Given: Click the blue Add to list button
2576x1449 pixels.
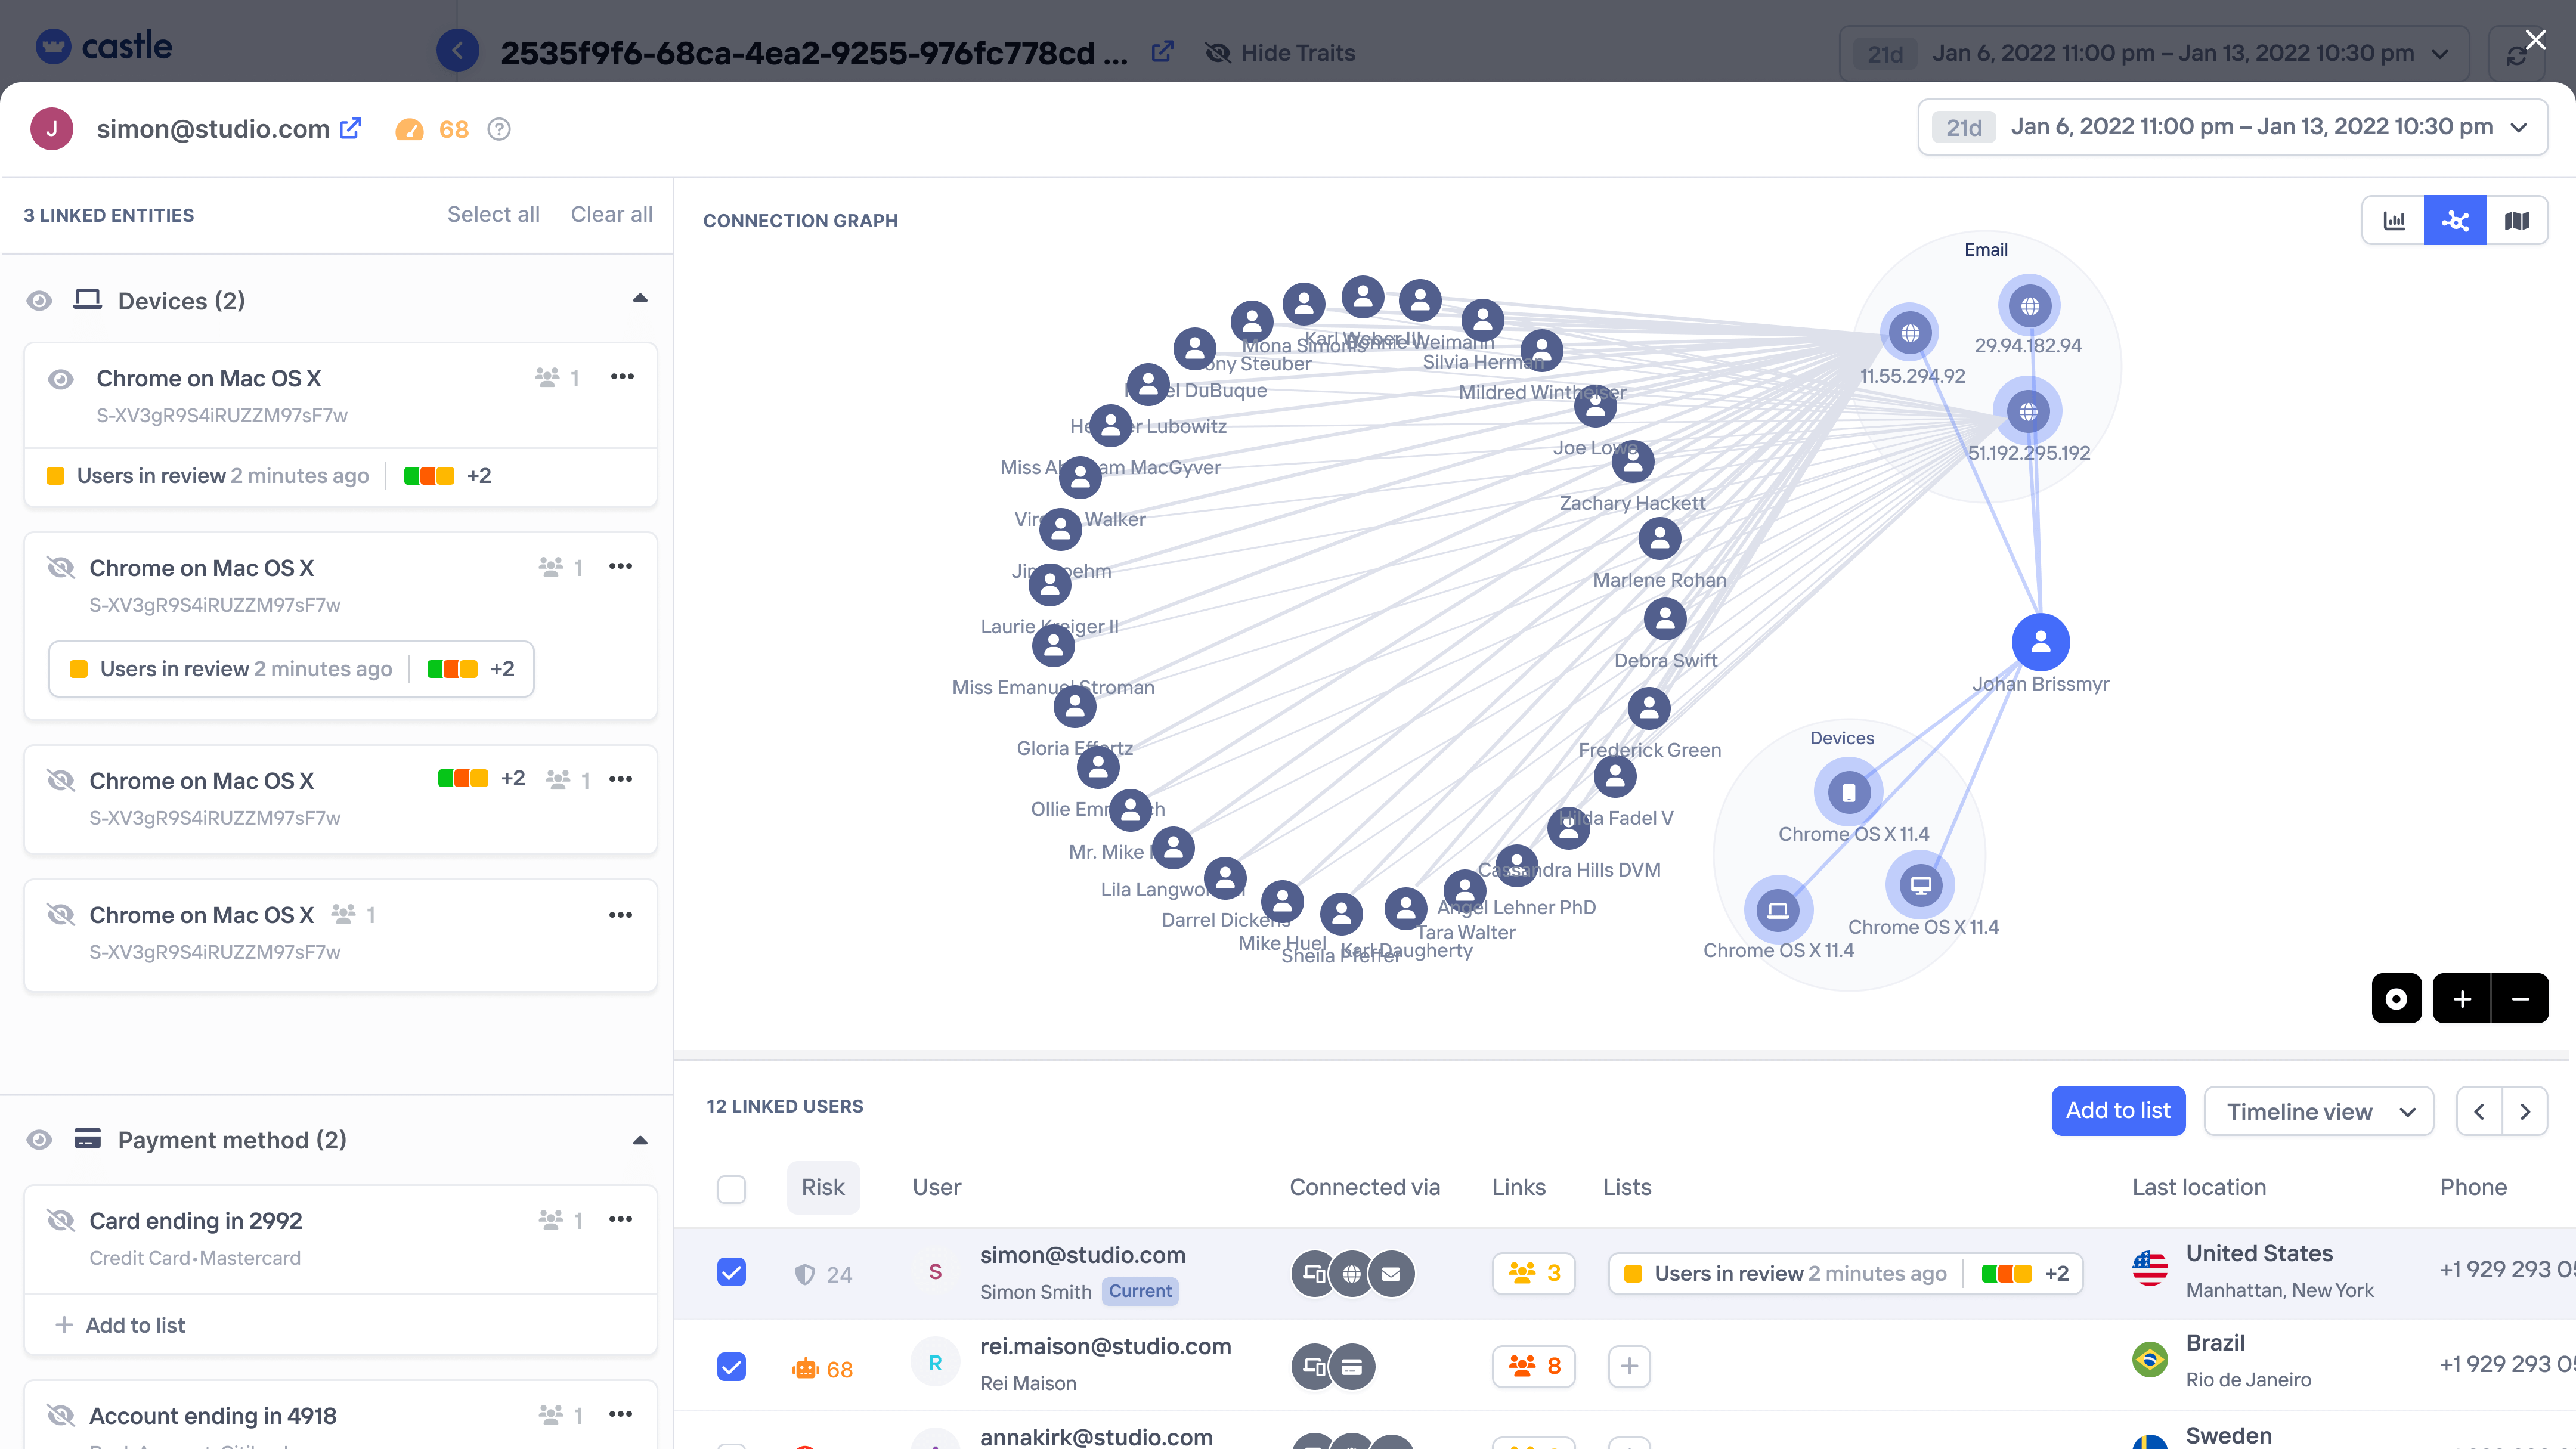Looking at the screenshot, I should pyautogui.click(x=2118, y=1111).
